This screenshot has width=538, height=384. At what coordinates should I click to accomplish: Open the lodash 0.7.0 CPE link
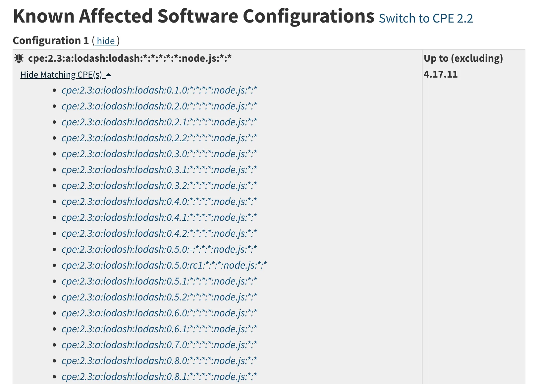coord(159,345)
